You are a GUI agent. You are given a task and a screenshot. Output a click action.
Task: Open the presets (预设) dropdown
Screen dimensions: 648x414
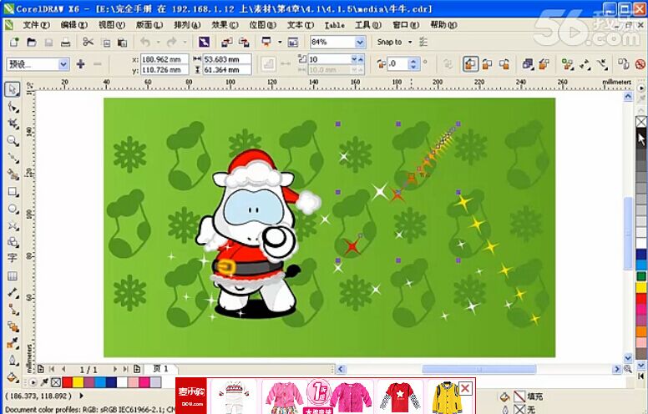[63, 64]
